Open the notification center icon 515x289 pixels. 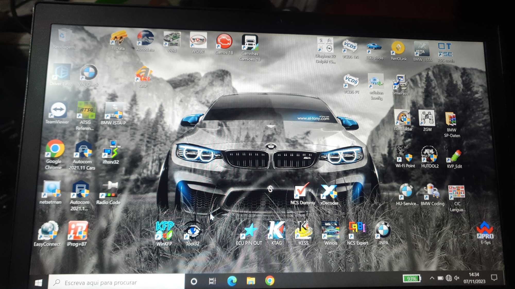point(494,277)
